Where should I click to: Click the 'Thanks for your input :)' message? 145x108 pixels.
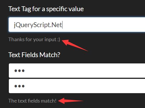(x=34, y=39)
